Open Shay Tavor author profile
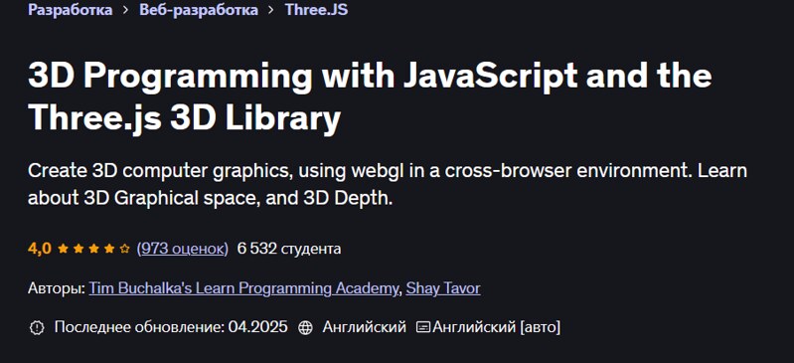The image size is (794, 363). [443, 288]
